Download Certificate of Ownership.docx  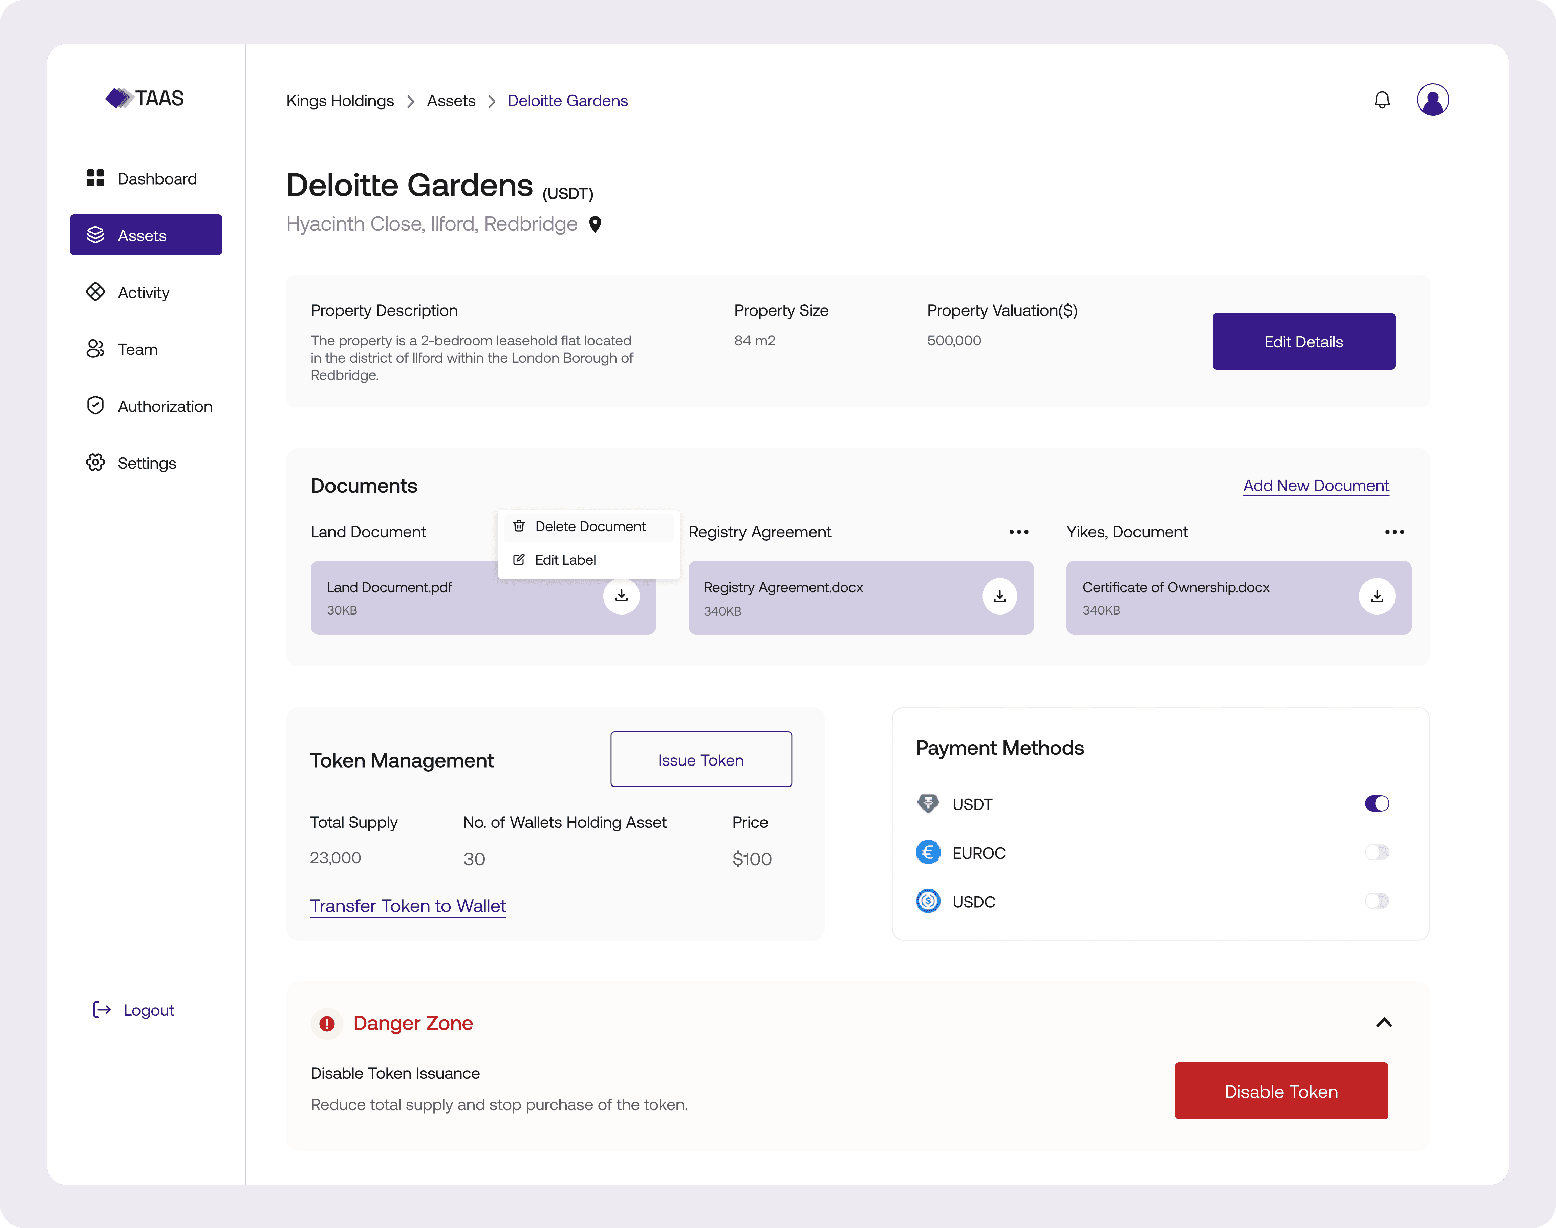(1376, 596)
